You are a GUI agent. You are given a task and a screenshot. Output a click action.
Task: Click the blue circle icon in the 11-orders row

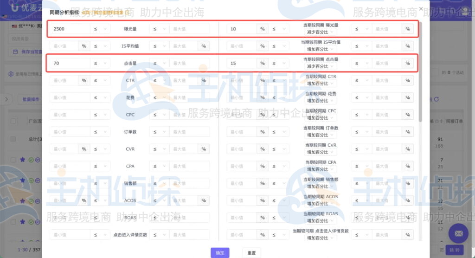[38, 222]
